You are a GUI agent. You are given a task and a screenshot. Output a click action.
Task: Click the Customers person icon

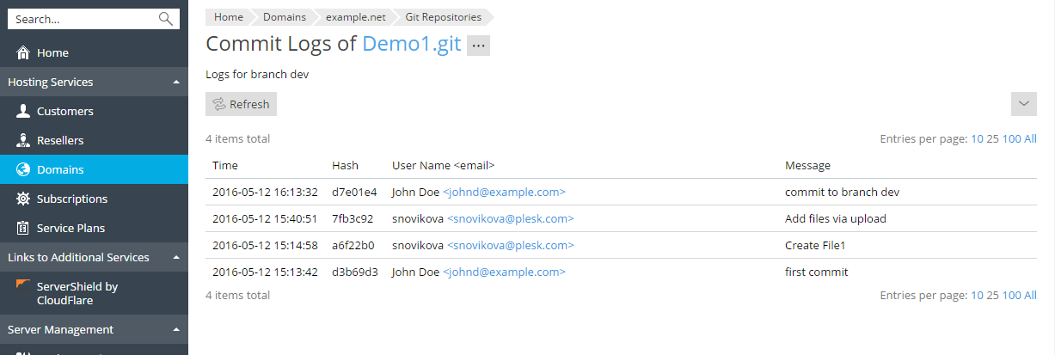(x=23, y=111)
